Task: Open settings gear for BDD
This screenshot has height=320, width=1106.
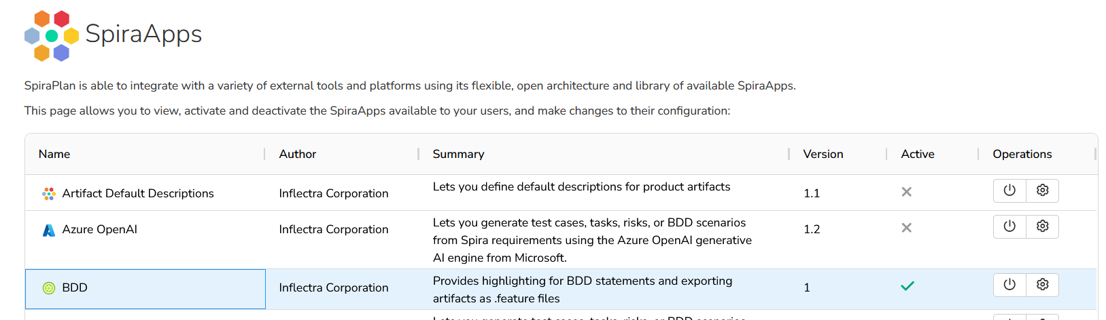Action: (x=1042, y=285)
